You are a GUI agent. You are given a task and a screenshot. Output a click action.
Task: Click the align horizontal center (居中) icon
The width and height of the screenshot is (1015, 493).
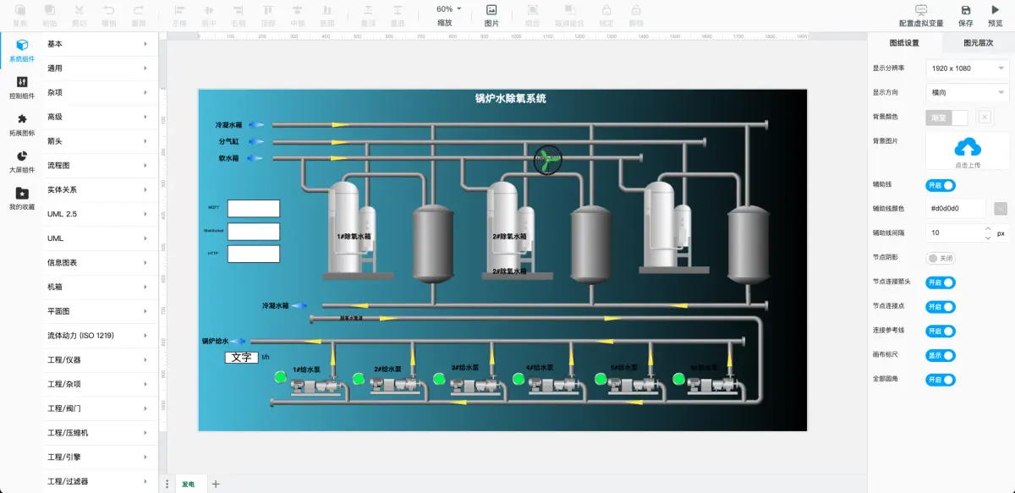[x=209, y=10]
